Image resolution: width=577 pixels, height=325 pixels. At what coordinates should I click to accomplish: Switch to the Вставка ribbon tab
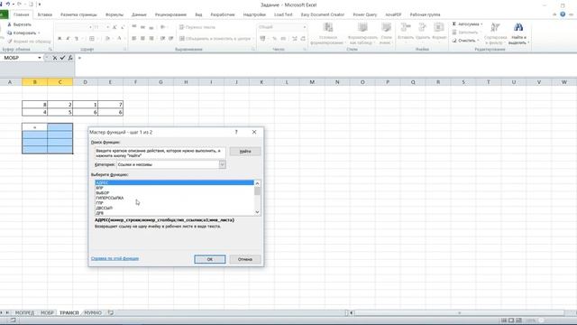point(44,14)
